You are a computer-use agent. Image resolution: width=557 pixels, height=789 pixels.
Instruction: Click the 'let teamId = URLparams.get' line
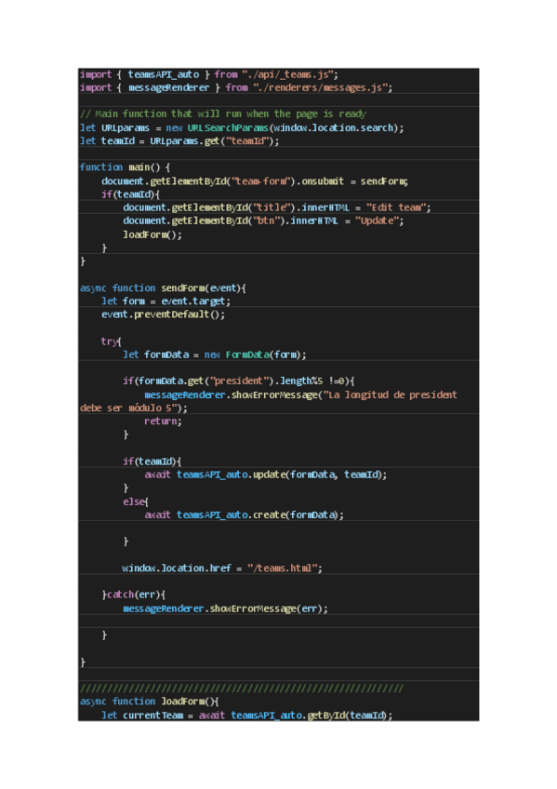pos(179,140)
